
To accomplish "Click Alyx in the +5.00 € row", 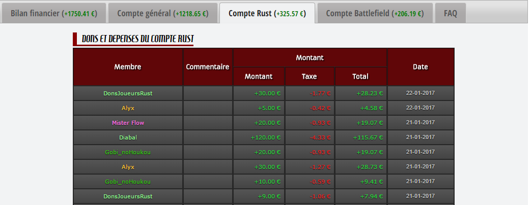I will coord(128,108).
